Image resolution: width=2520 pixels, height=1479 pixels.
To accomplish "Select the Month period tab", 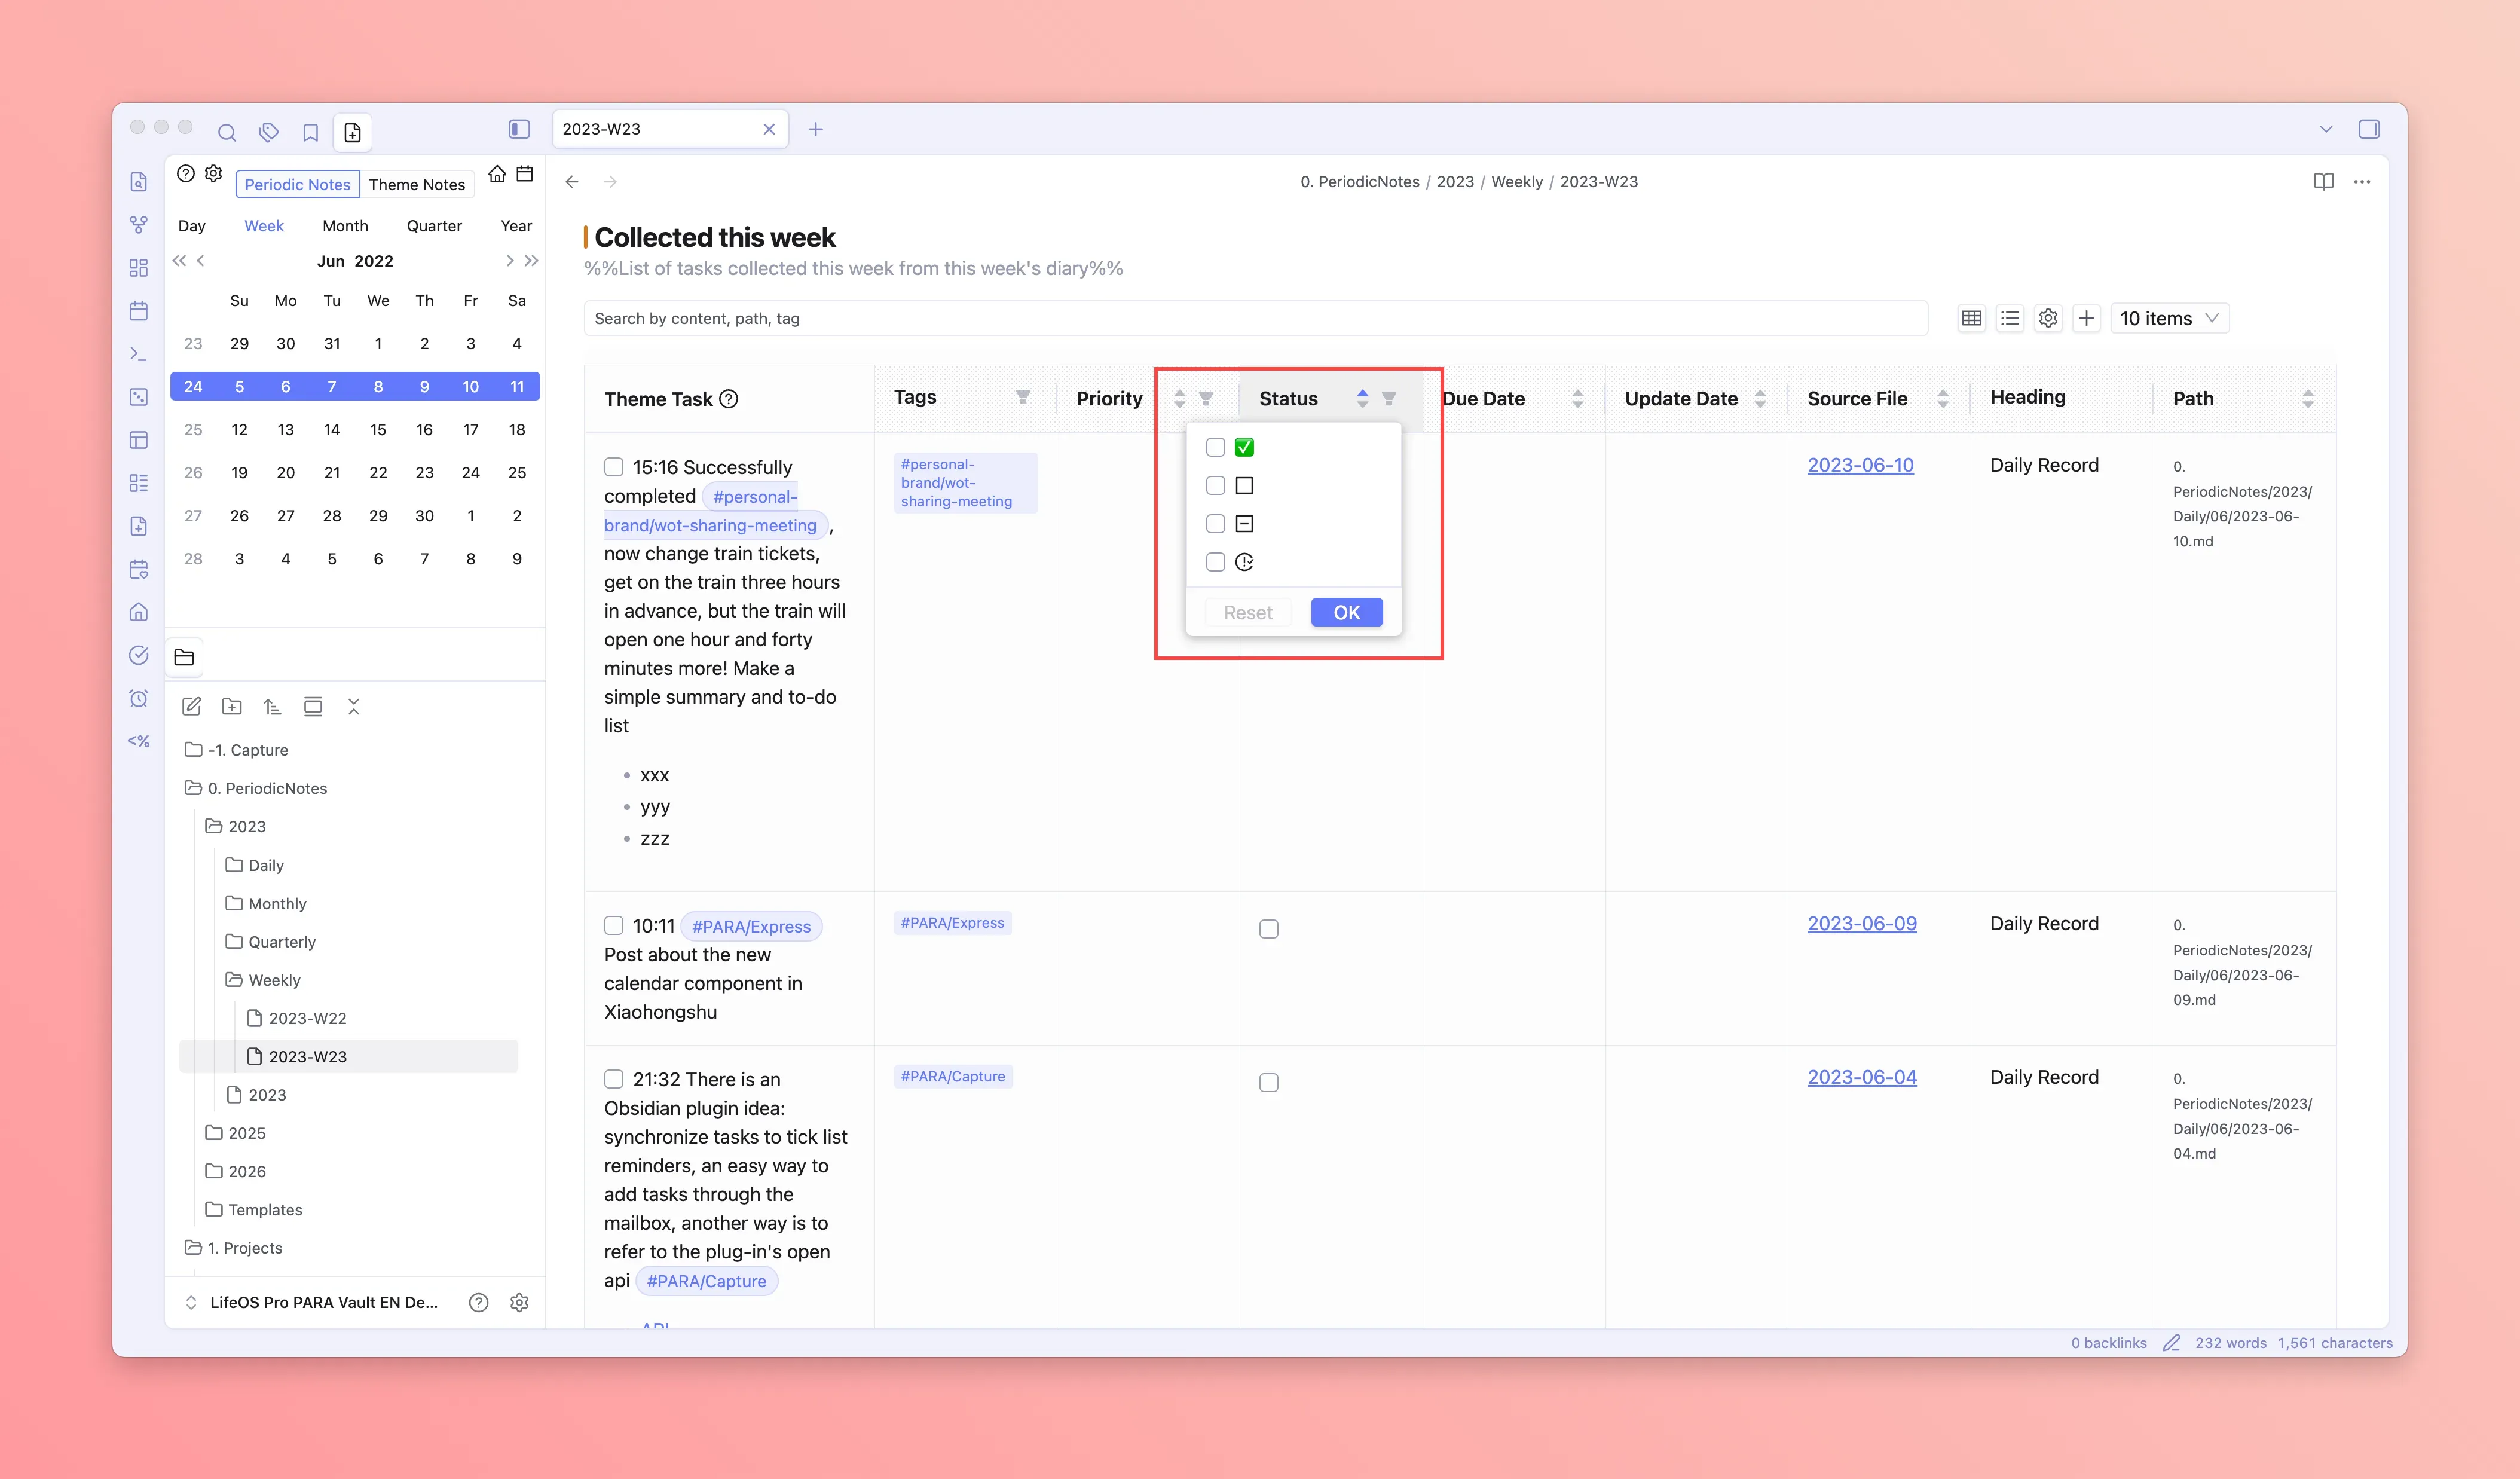I will click(345, 226).
